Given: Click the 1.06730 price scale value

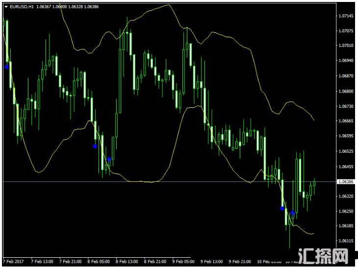Looking at the screenshot, I should 346,106.
